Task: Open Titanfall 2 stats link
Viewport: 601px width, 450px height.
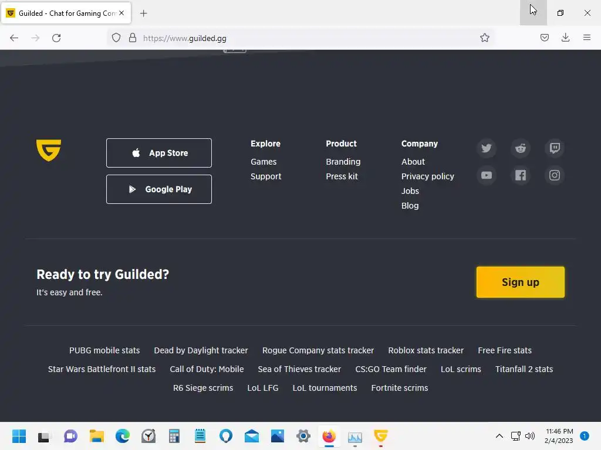Action: tap(524, 369)
